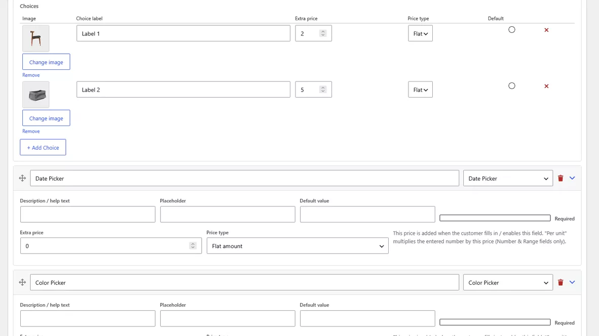Trash the Date Picker field
The width and height of the screenshot is (599, 336).
click(560, 178)
